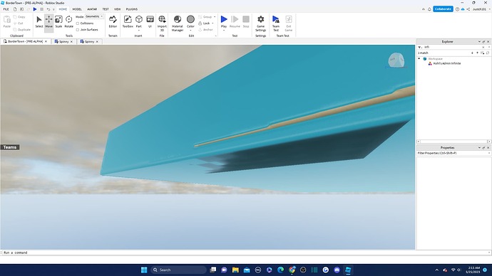Open the Mode Geometric dropdown
Screen dimensions: 492x276
[x=94, y=16]
